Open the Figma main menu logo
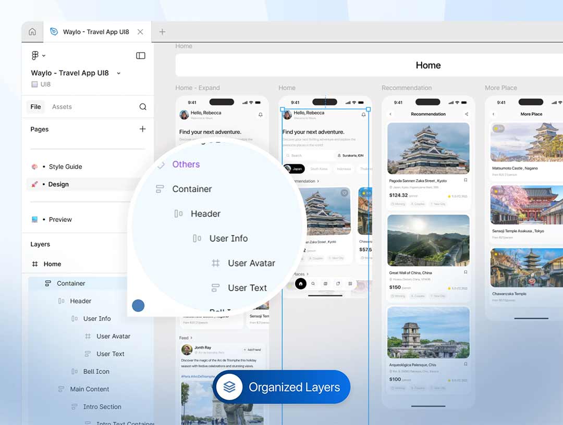 [x=35, y=55]
